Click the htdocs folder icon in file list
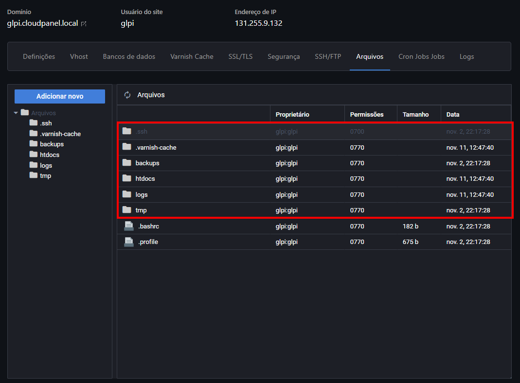 point(127,178)
